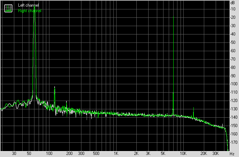This screenshot has width=239, height=157.
Task: Click the "-20" dB axis value
Action: 233,17
